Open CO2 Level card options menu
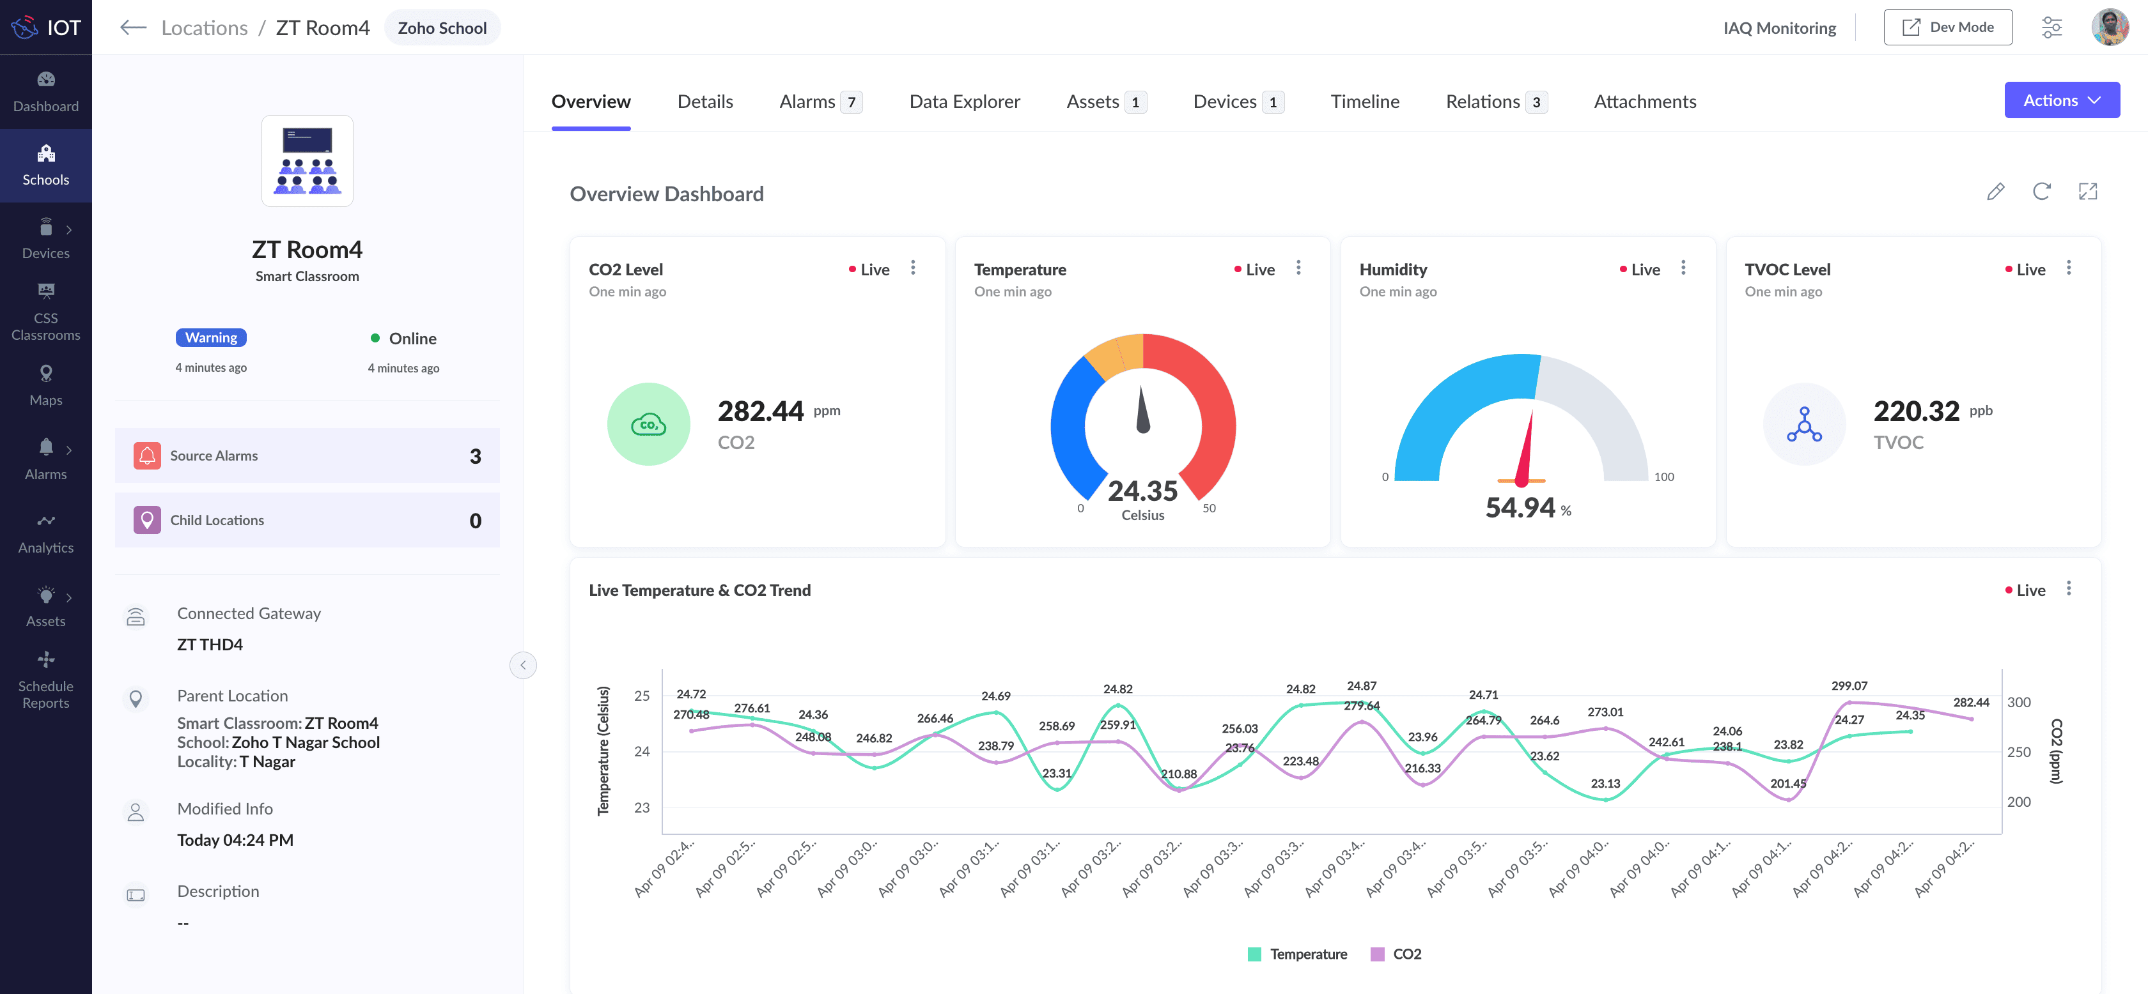 [913, 268]
